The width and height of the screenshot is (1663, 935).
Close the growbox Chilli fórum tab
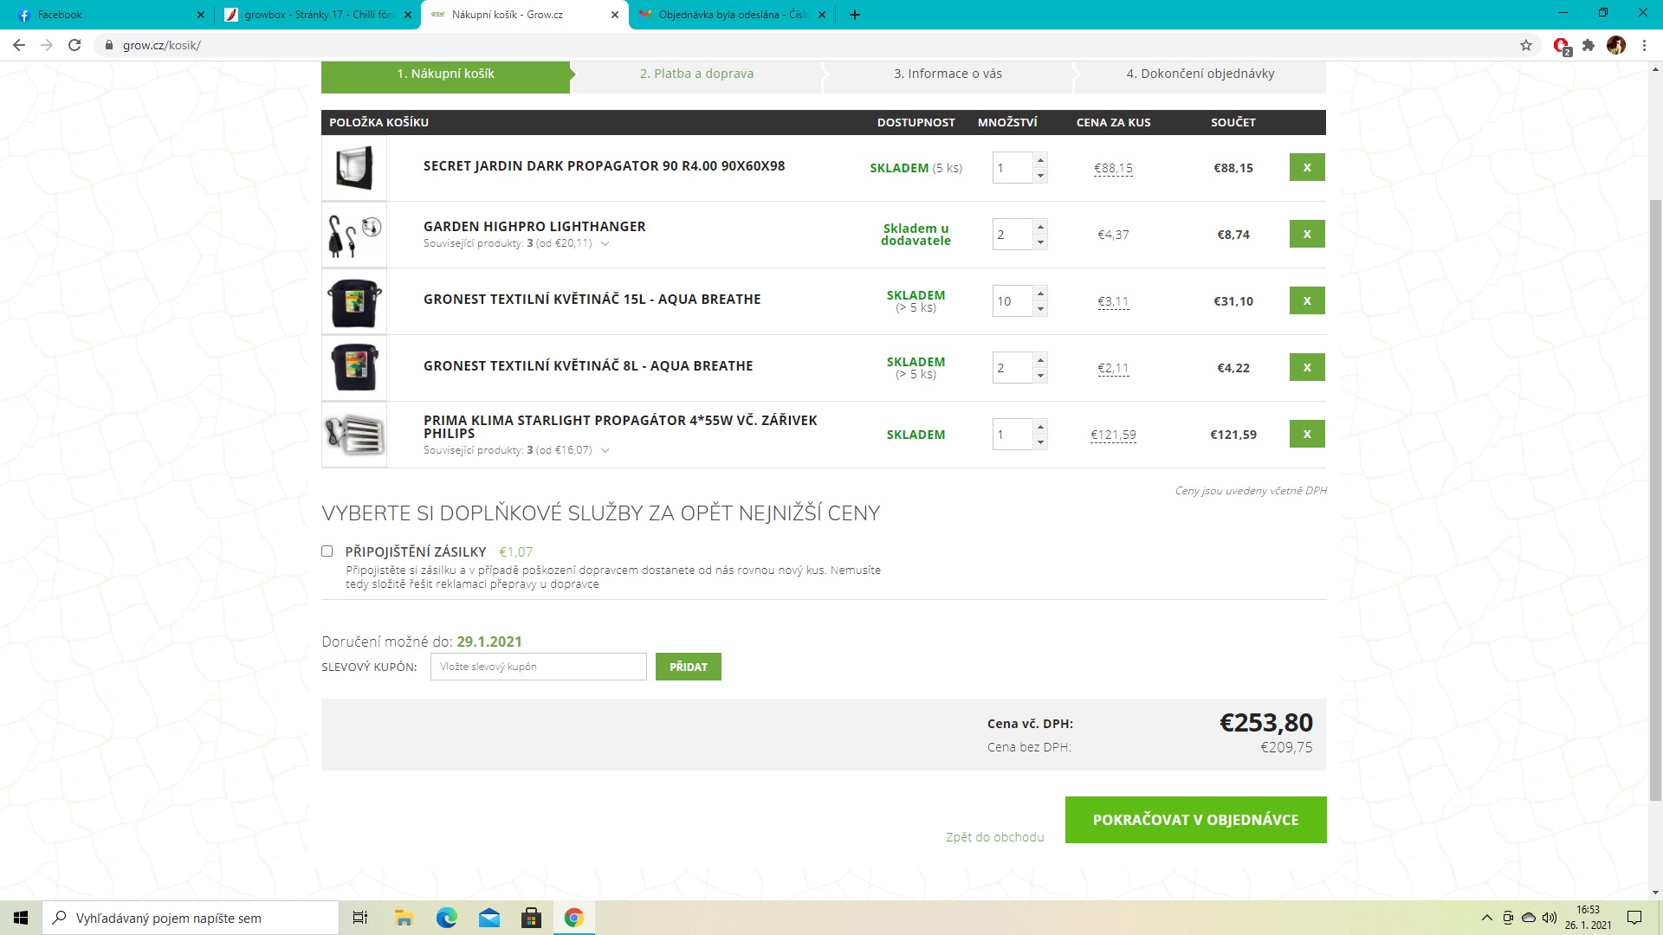click(x=408, y=15)
